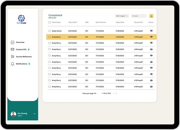The height and width of the screenshot is (130, 180).
Task: Sort by the Date of Birth column header
Action: click(x=73, y=22)
